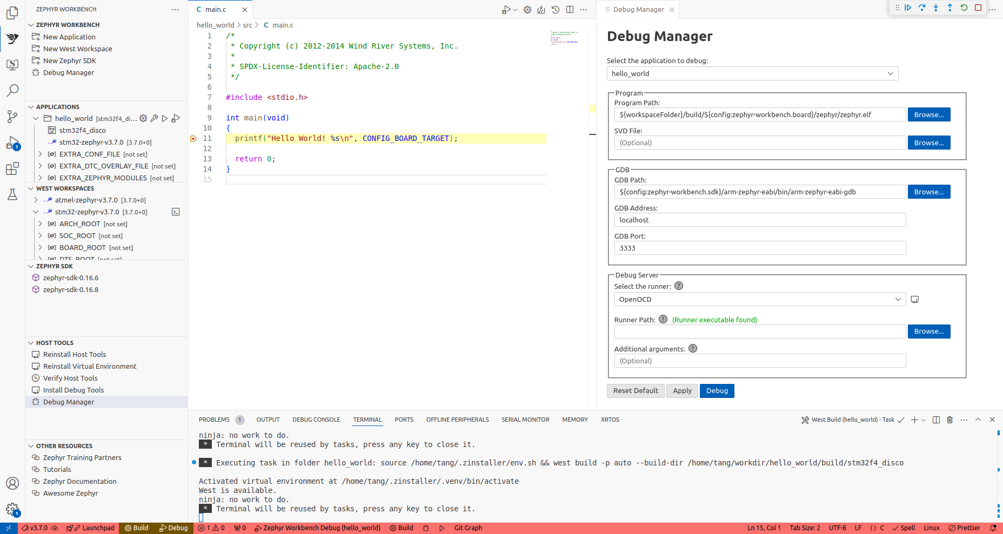
Task: Switch to the SERIAL MONITOR tab
Action: (525, 420)
